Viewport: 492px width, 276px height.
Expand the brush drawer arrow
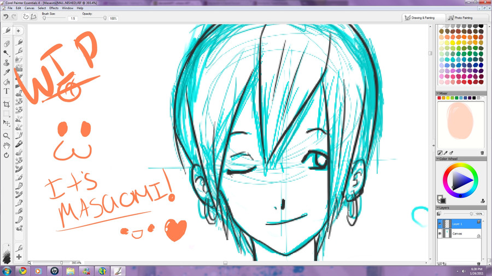[x=18, y=31]
